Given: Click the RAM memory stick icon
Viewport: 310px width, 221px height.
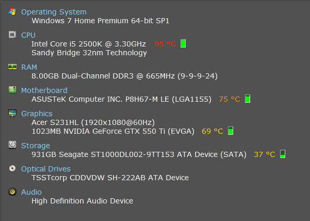Looking at the screenshot, I should [12, 67].
